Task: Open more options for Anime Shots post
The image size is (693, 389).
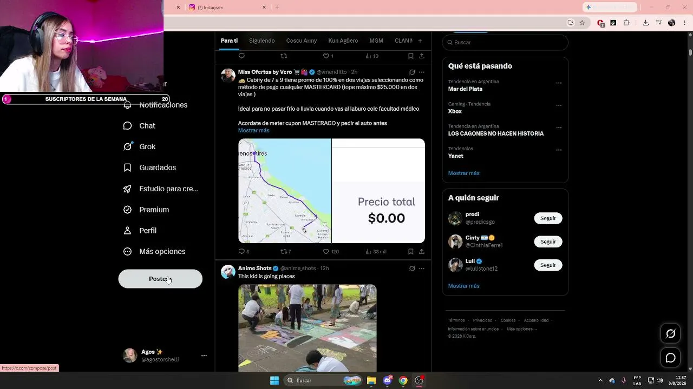Action: [x=422, y=268]
